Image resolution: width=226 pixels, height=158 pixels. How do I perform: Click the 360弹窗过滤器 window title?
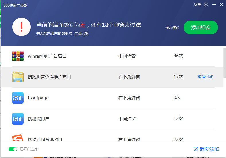click(15, 5)
